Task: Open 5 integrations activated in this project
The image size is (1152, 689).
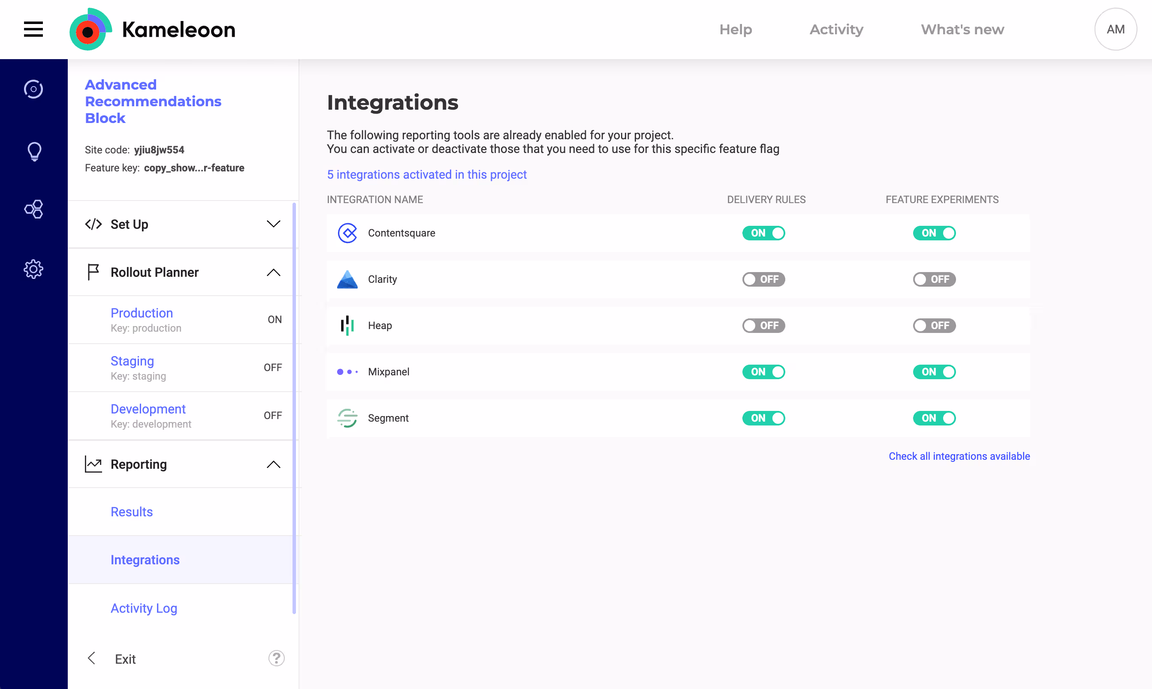Action: (427, 174)
